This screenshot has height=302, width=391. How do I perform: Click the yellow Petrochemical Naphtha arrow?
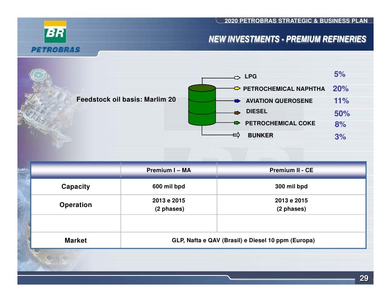point(237,88)
